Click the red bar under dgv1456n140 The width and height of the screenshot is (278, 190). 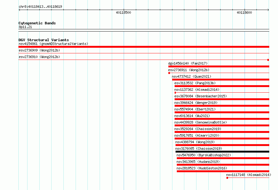click(219, 66)
